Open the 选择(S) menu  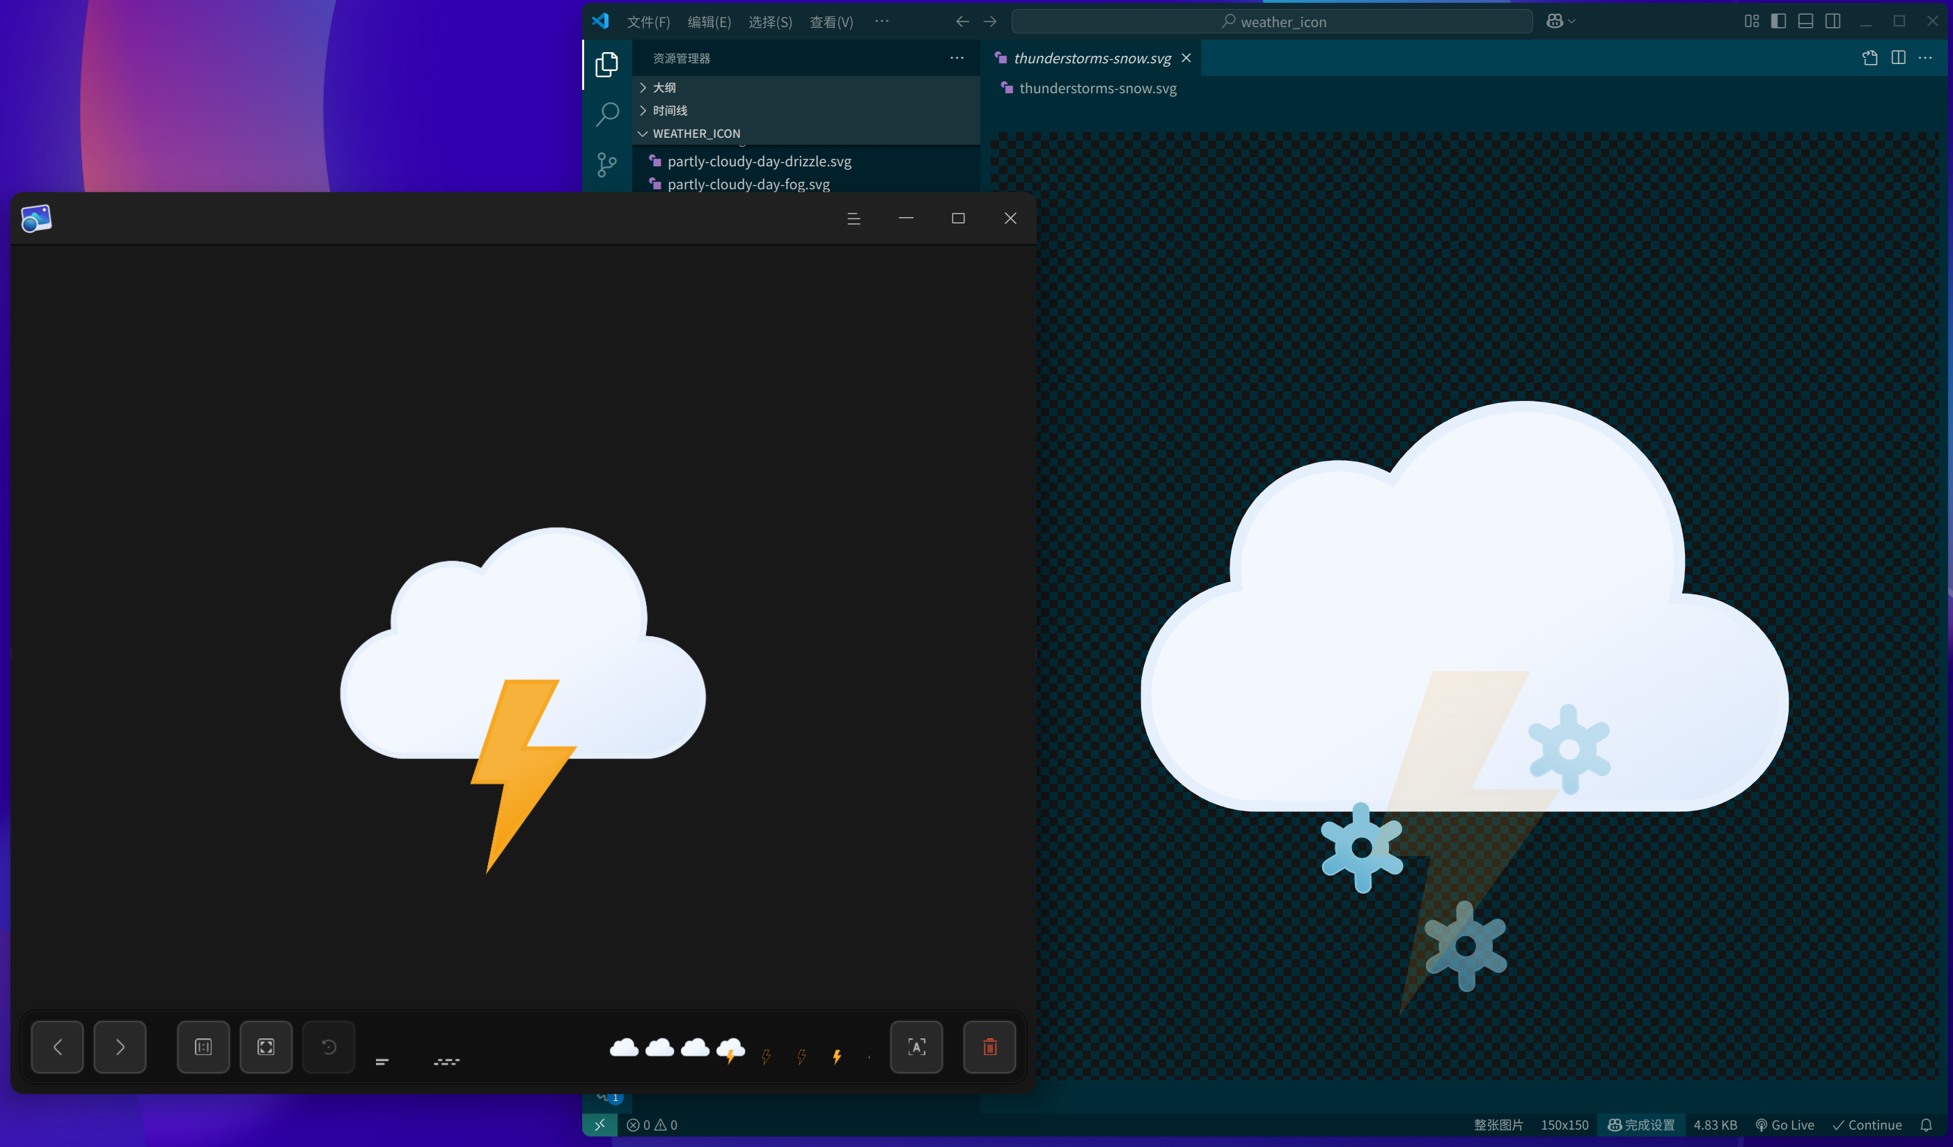[770, 22]
